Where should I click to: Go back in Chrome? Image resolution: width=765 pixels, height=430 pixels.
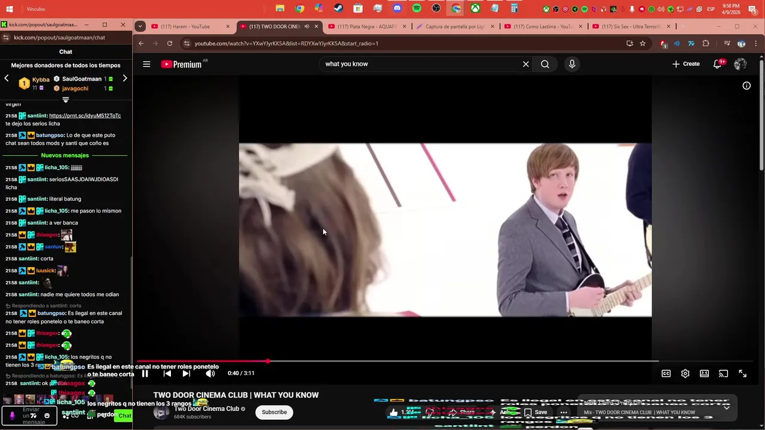coord(141,43)
